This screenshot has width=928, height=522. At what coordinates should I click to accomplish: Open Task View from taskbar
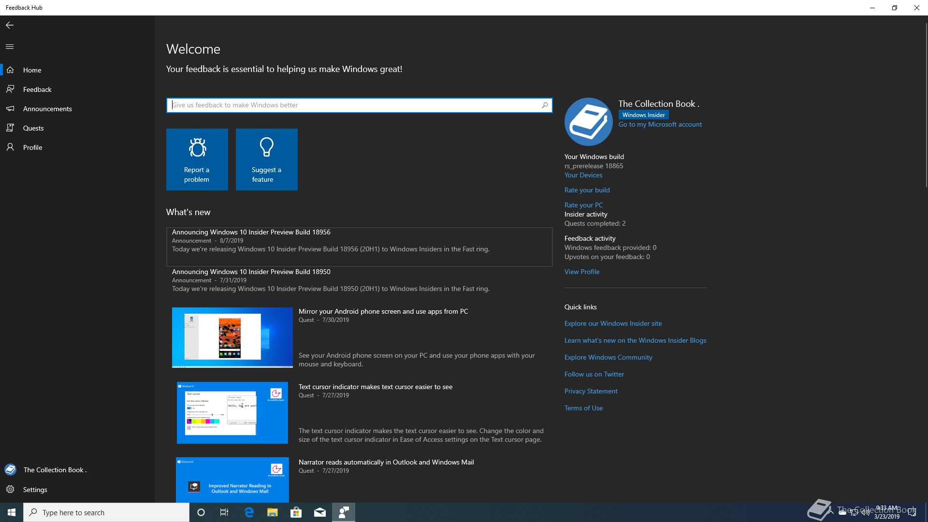point(224,512)
